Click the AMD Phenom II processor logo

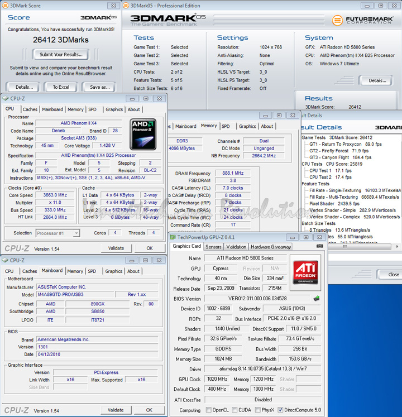point(143,135)
